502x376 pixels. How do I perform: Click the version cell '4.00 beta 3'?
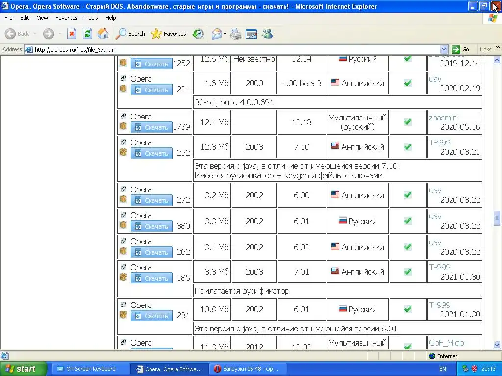pyautogui.click(x=301, y=83)
